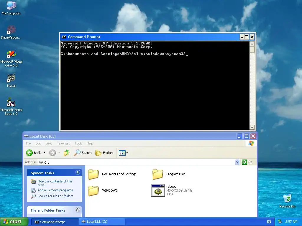Open Search in Explorer toolbar
Viewport: 302px width, 226px height.
click(83, 153)
